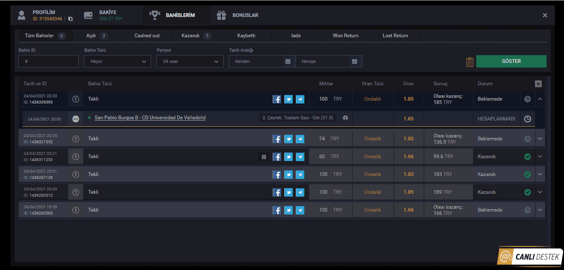Expand bet 1436321552 details
This screenshot has height=270, width=564.
540,139
